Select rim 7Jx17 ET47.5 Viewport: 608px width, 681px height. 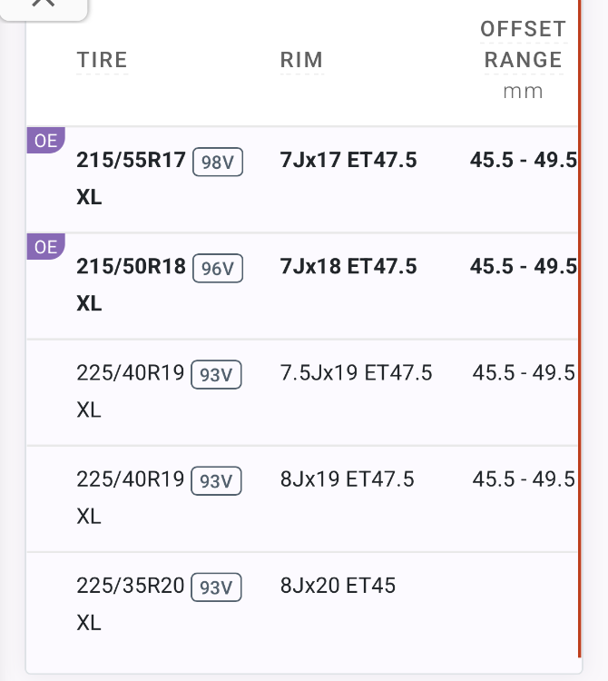click(x=348, y=160)
